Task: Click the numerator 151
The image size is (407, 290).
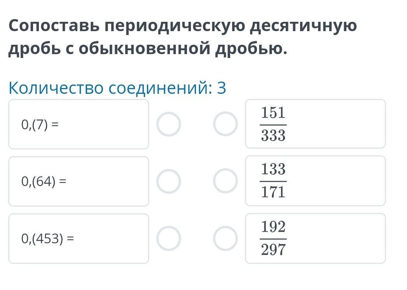Action: point(273,113)
